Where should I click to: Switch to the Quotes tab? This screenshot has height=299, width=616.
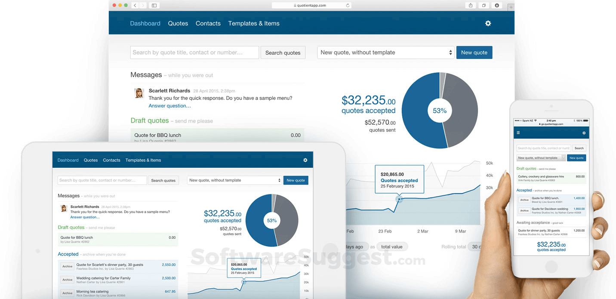pos(178,23)
